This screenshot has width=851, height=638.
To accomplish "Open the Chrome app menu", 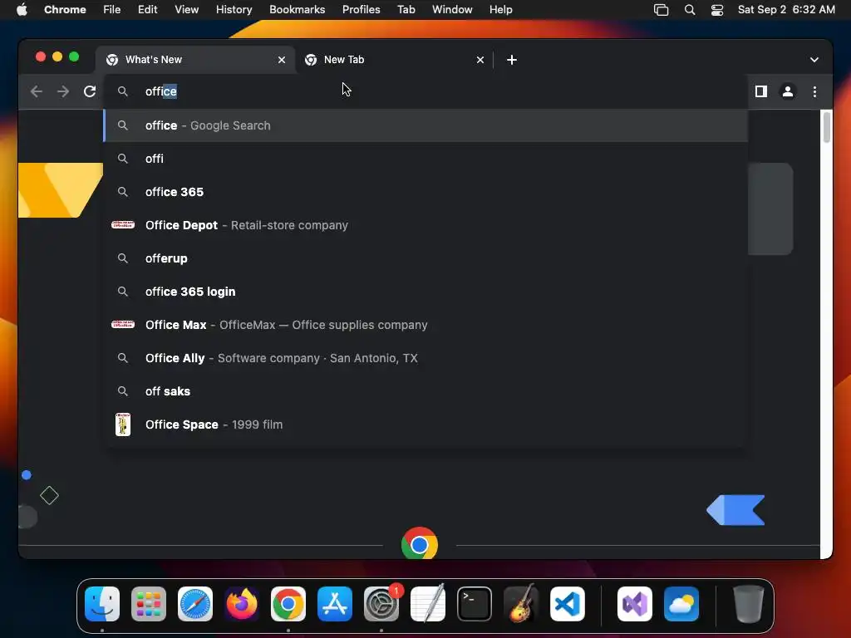I will point(65,10).
